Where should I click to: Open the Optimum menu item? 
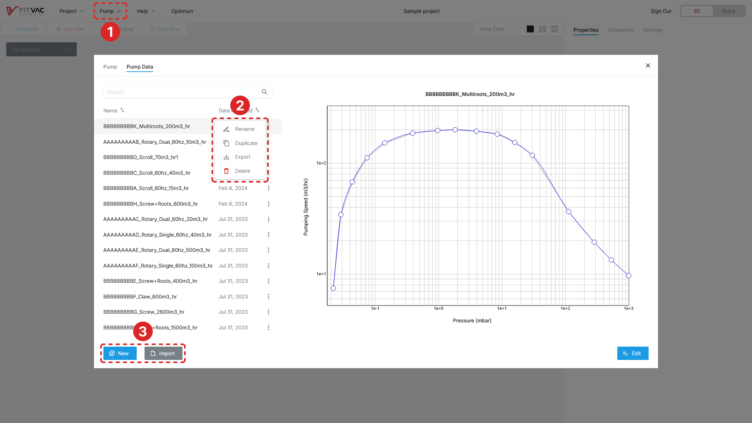click(x=182, y=11)
